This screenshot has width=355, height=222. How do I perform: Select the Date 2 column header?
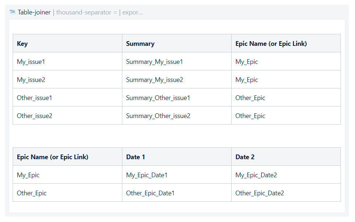(245, 157)
